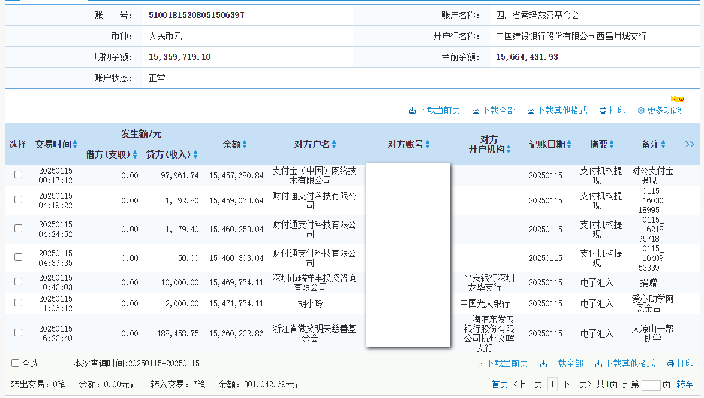Image resolution: width=704 pixels, height=398 pixels.
Task: Click current balance 15,664,431.93
Action: click(x=527, y=57)
